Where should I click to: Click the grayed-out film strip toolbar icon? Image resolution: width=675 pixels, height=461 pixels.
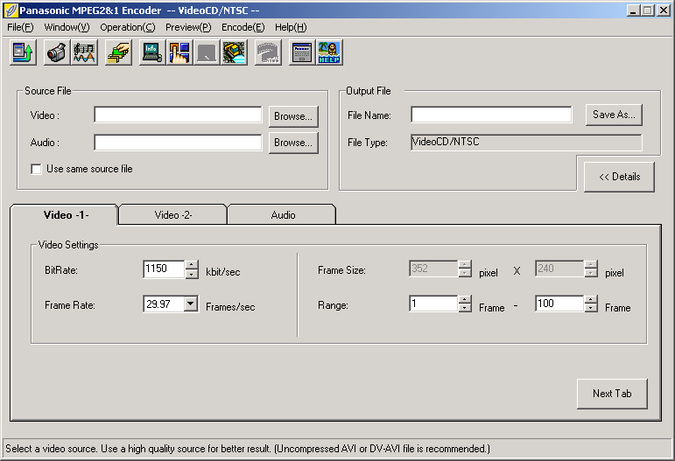pyautogui.click(x=268, y=52)
